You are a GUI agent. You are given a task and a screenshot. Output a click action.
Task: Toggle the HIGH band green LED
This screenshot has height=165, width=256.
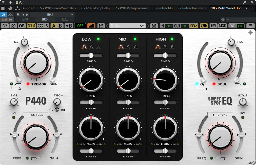click(172, 39)
